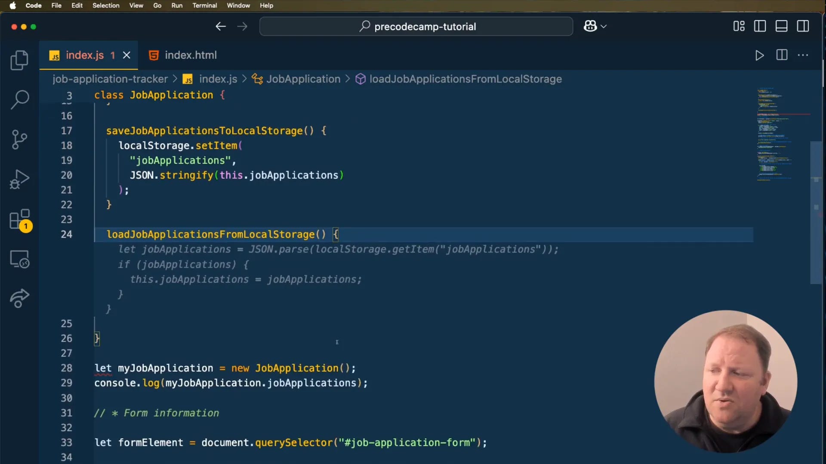
Task: Toggle the secondary sidebar visibility
Action: [x=803, y=26]
